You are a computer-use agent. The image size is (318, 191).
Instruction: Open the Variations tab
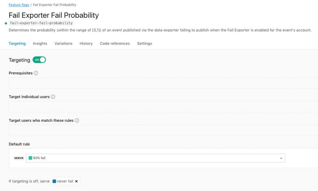63,43
